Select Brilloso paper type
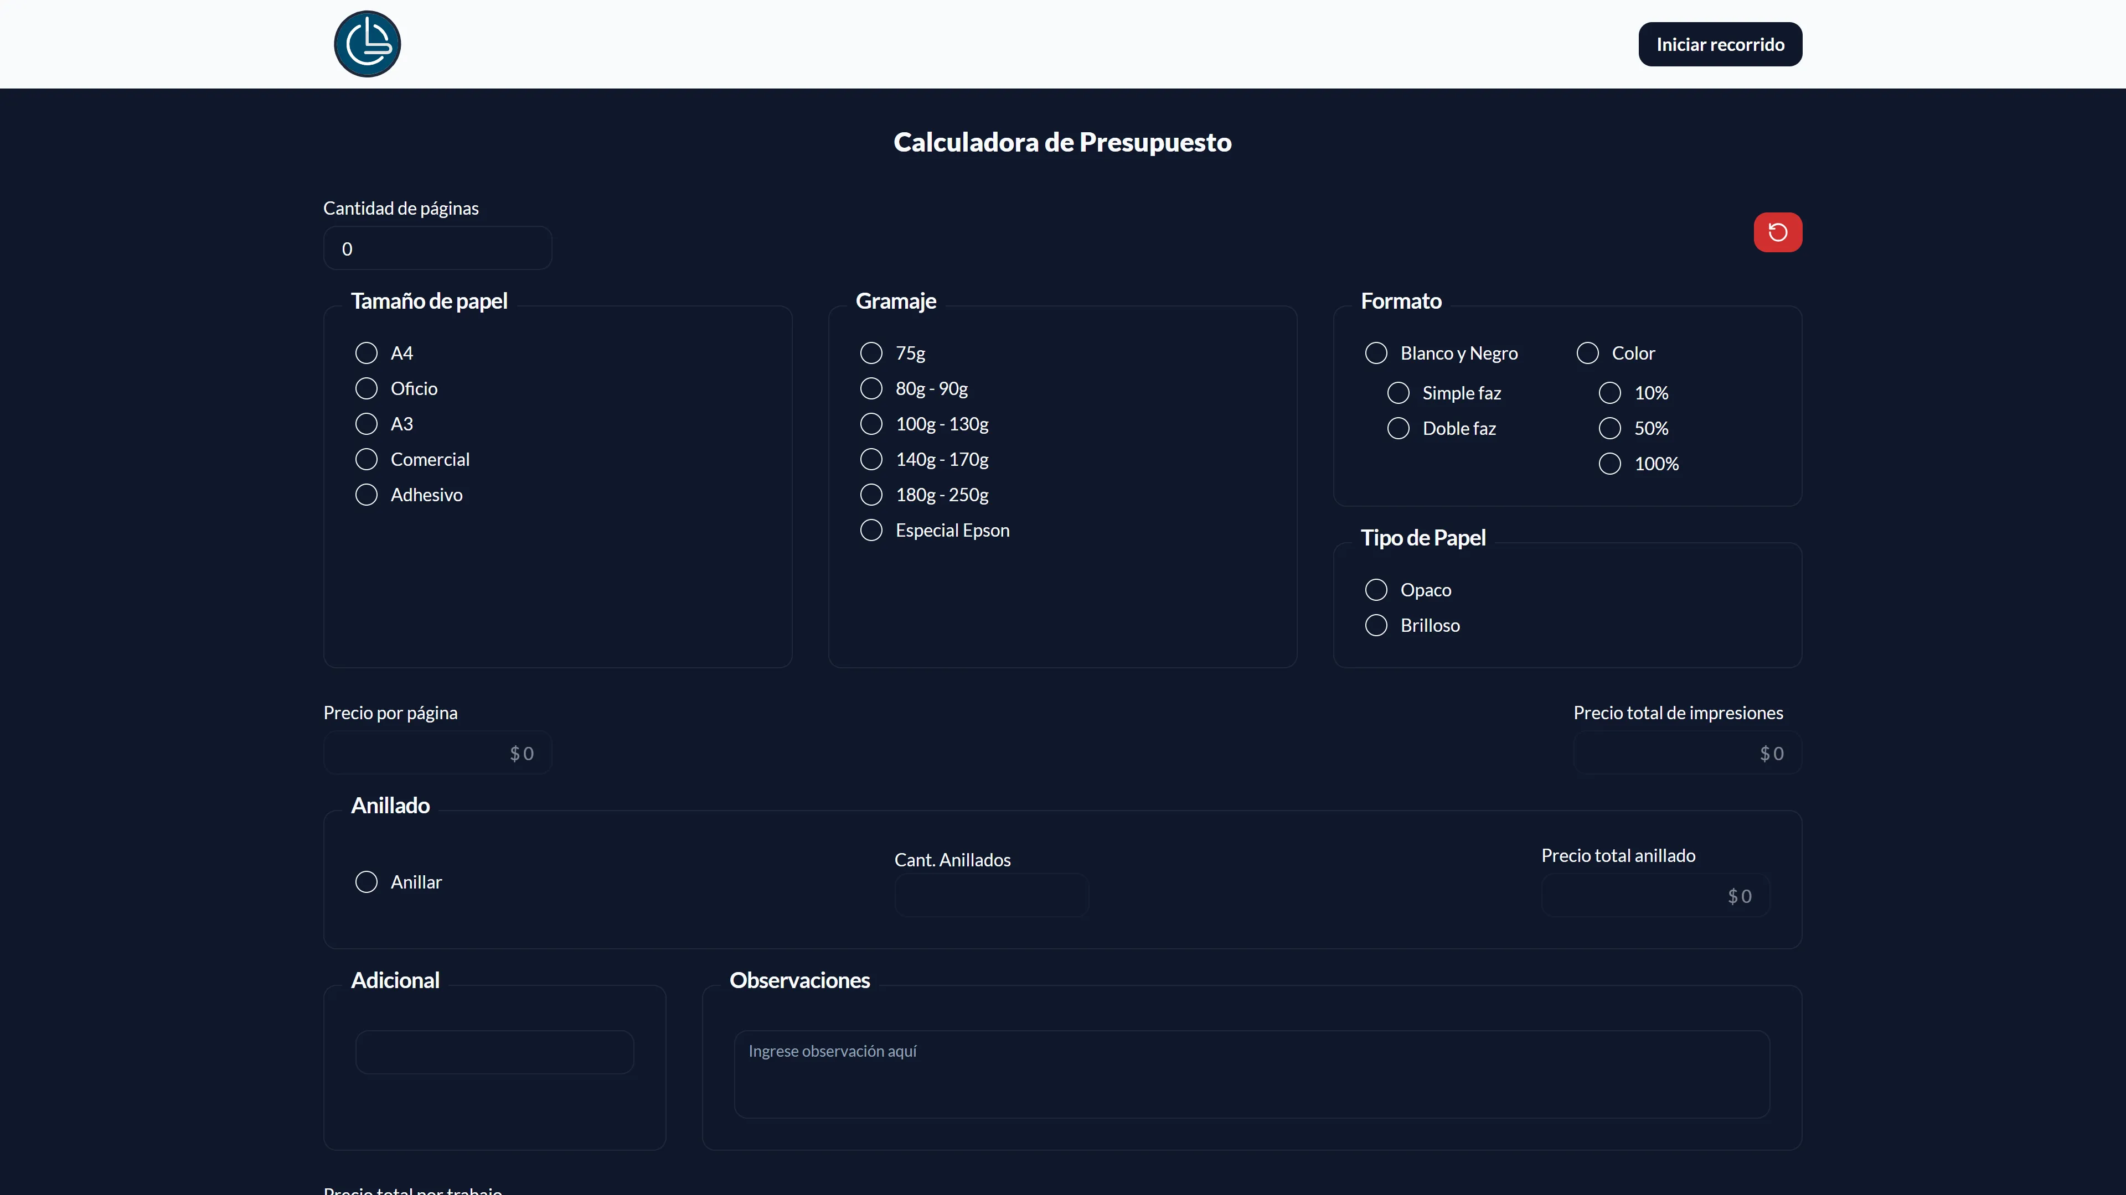 [1376, 626]
